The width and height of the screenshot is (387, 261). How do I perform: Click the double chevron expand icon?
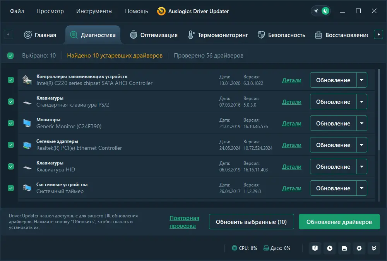click(374, 248)
